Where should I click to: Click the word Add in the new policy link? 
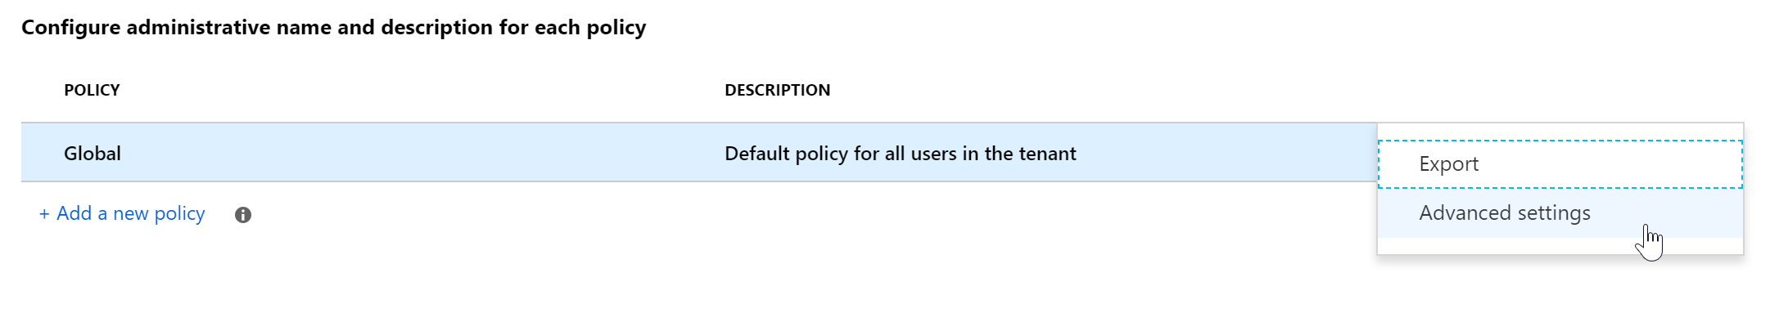(74, 213)
